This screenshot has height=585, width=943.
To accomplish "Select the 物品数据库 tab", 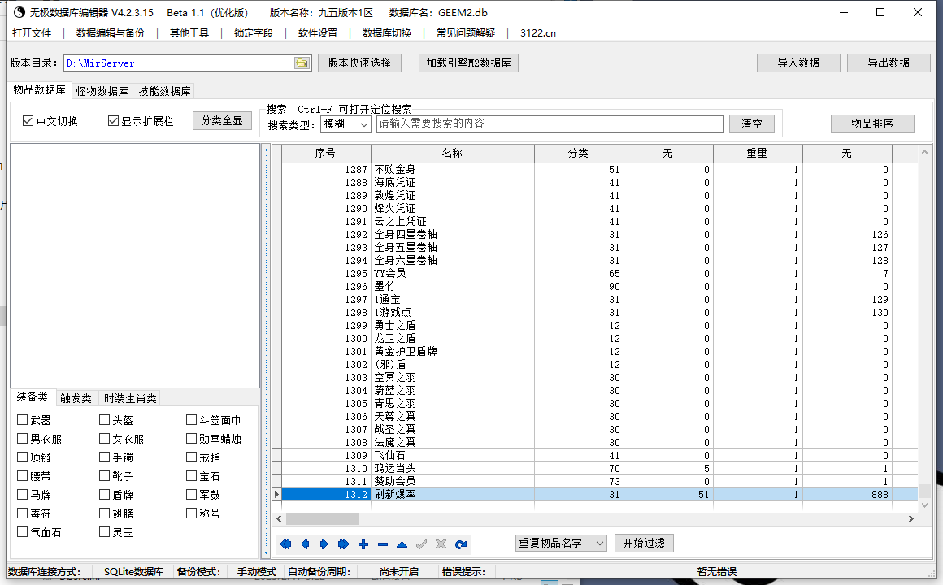I will (x=40, y=89).
